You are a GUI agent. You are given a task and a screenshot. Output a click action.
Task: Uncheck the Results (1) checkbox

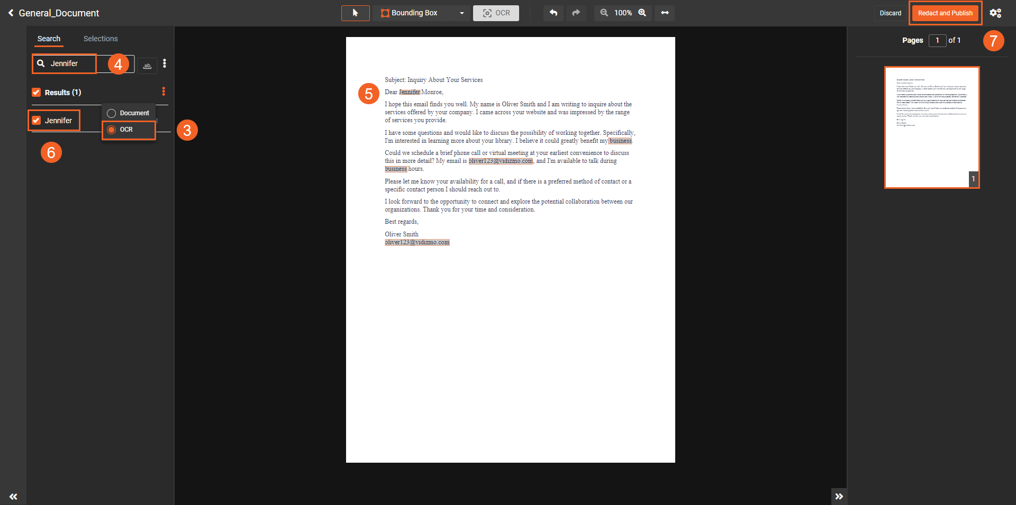coord(37,93)
